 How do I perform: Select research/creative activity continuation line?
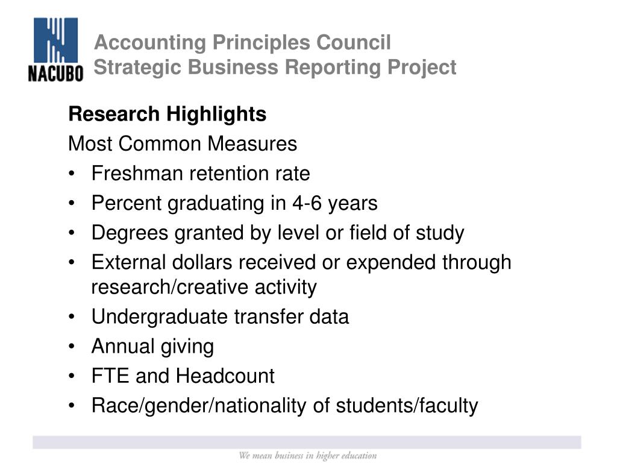(204, 287)
